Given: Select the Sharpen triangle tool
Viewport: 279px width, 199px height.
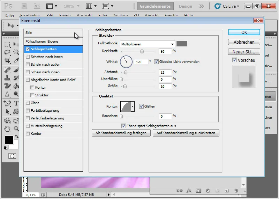Looking at the screenshot, I should tap(7, 94).
